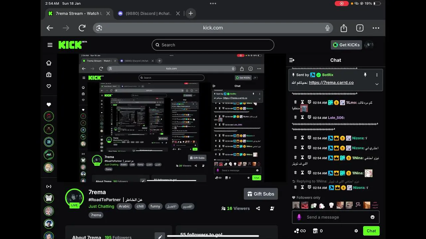Image resolution: width=426 pixels, height=239 pixels.
Task: Ban sender of Nizora 'اعتذري لي' message
Action: point(309,148)
